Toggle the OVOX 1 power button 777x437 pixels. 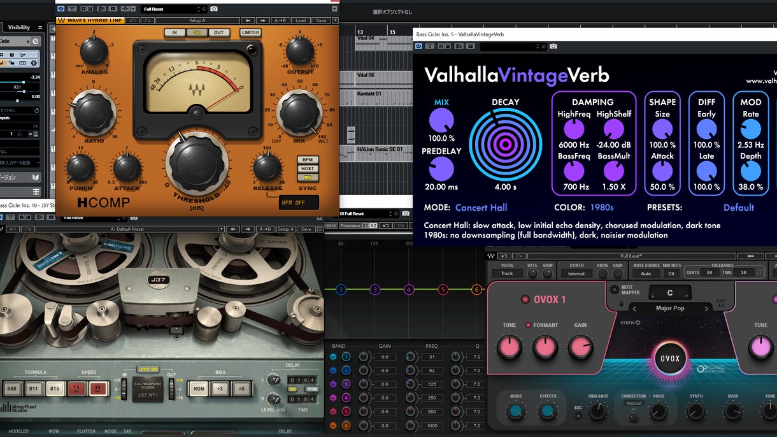tap(525, 299)
